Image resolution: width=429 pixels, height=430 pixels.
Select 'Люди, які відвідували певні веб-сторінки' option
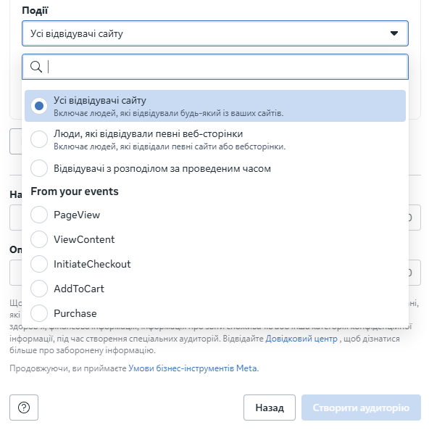(215, 139)
